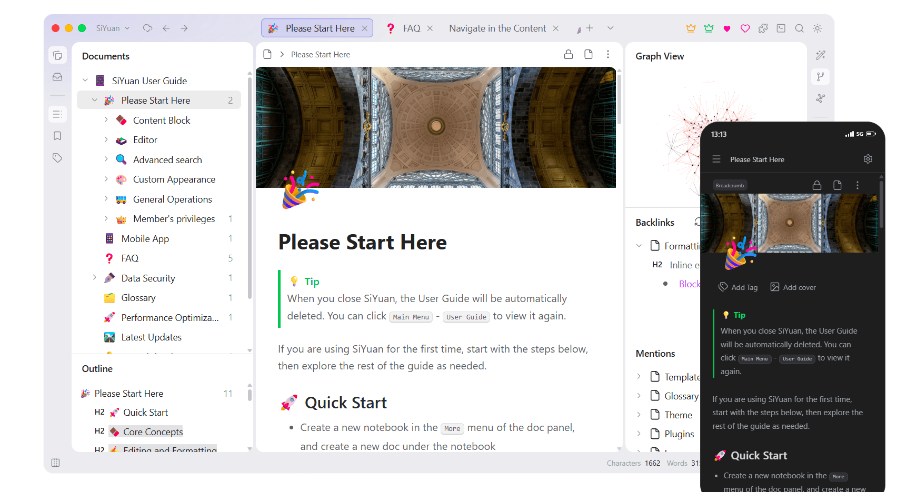The width and height of the screenshot is (907, 492).
Task: Open the Member's privileges document
Action: pos(174,219)
